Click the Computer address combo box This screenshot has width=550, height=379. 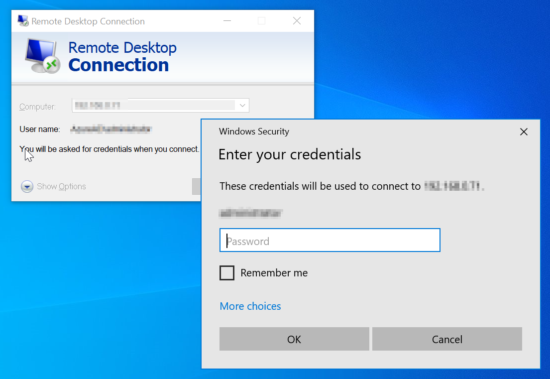(x=161, y=105)
